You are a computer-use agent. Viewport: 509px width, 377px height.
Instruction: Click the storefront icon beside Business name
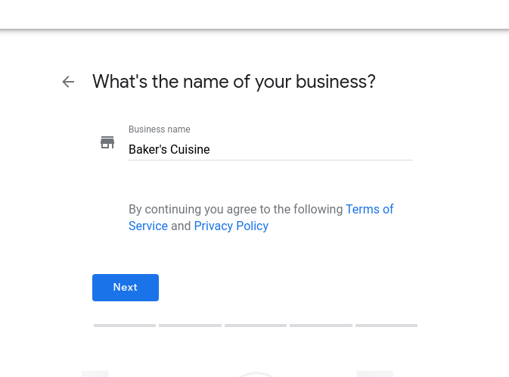tap(107, 142)
